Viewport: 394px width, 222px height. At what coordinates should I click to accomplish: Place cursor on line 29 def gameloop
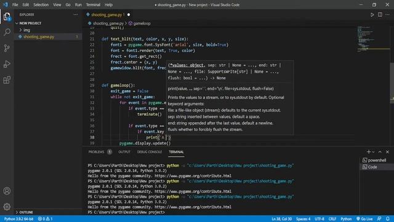click(x=118, y=85)
